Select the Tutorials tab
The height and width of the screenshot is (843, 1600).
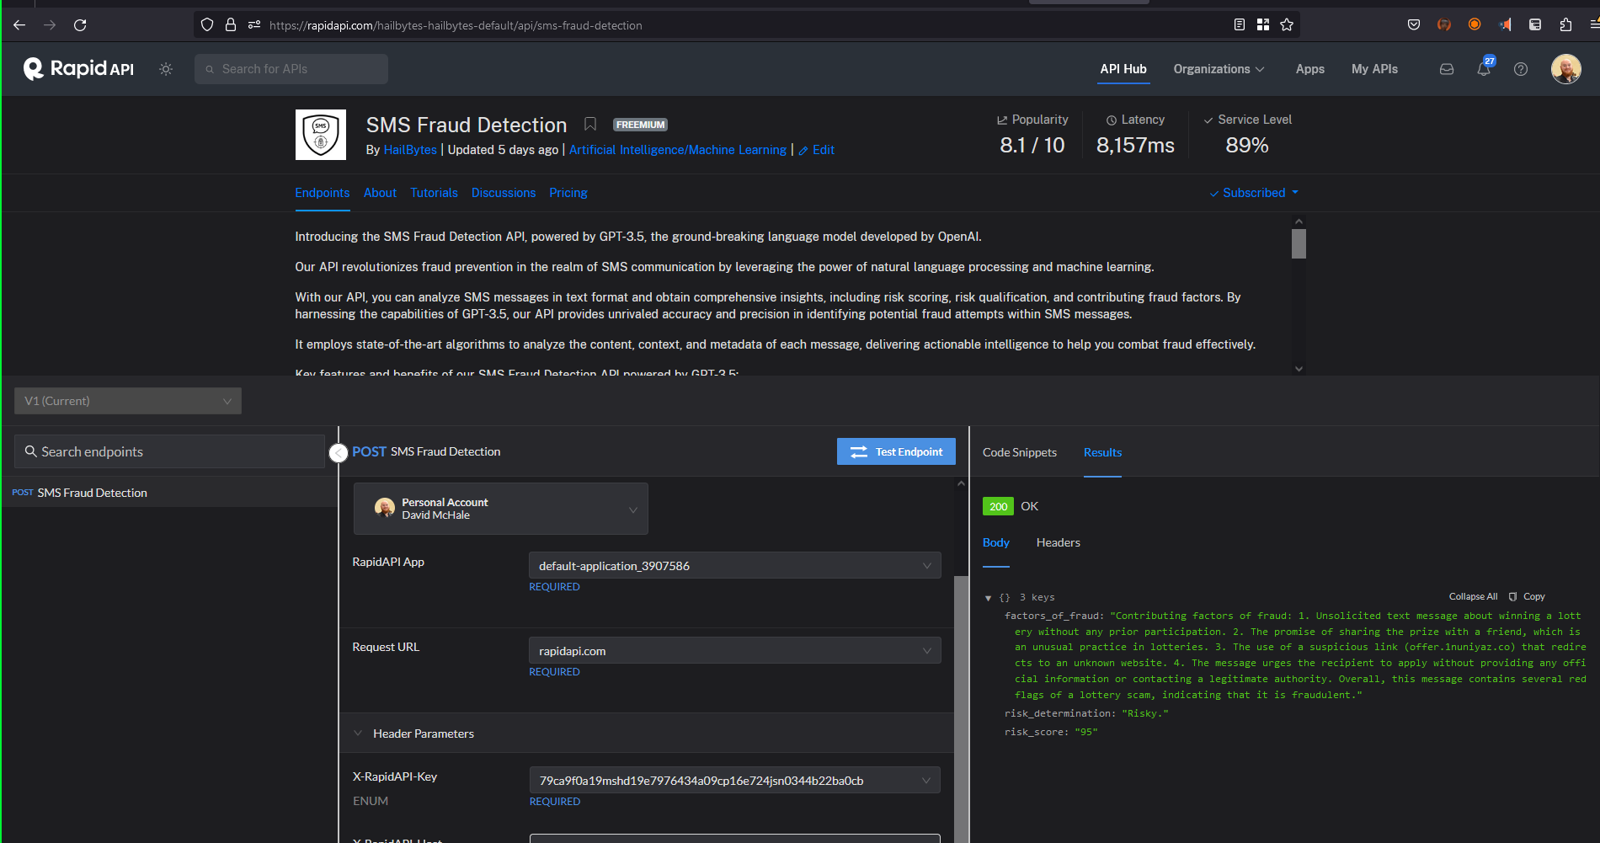434,193
